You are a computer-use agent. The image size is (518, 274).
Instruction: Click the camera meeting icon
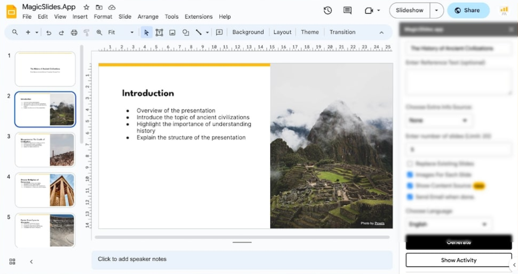coord(369,11)
